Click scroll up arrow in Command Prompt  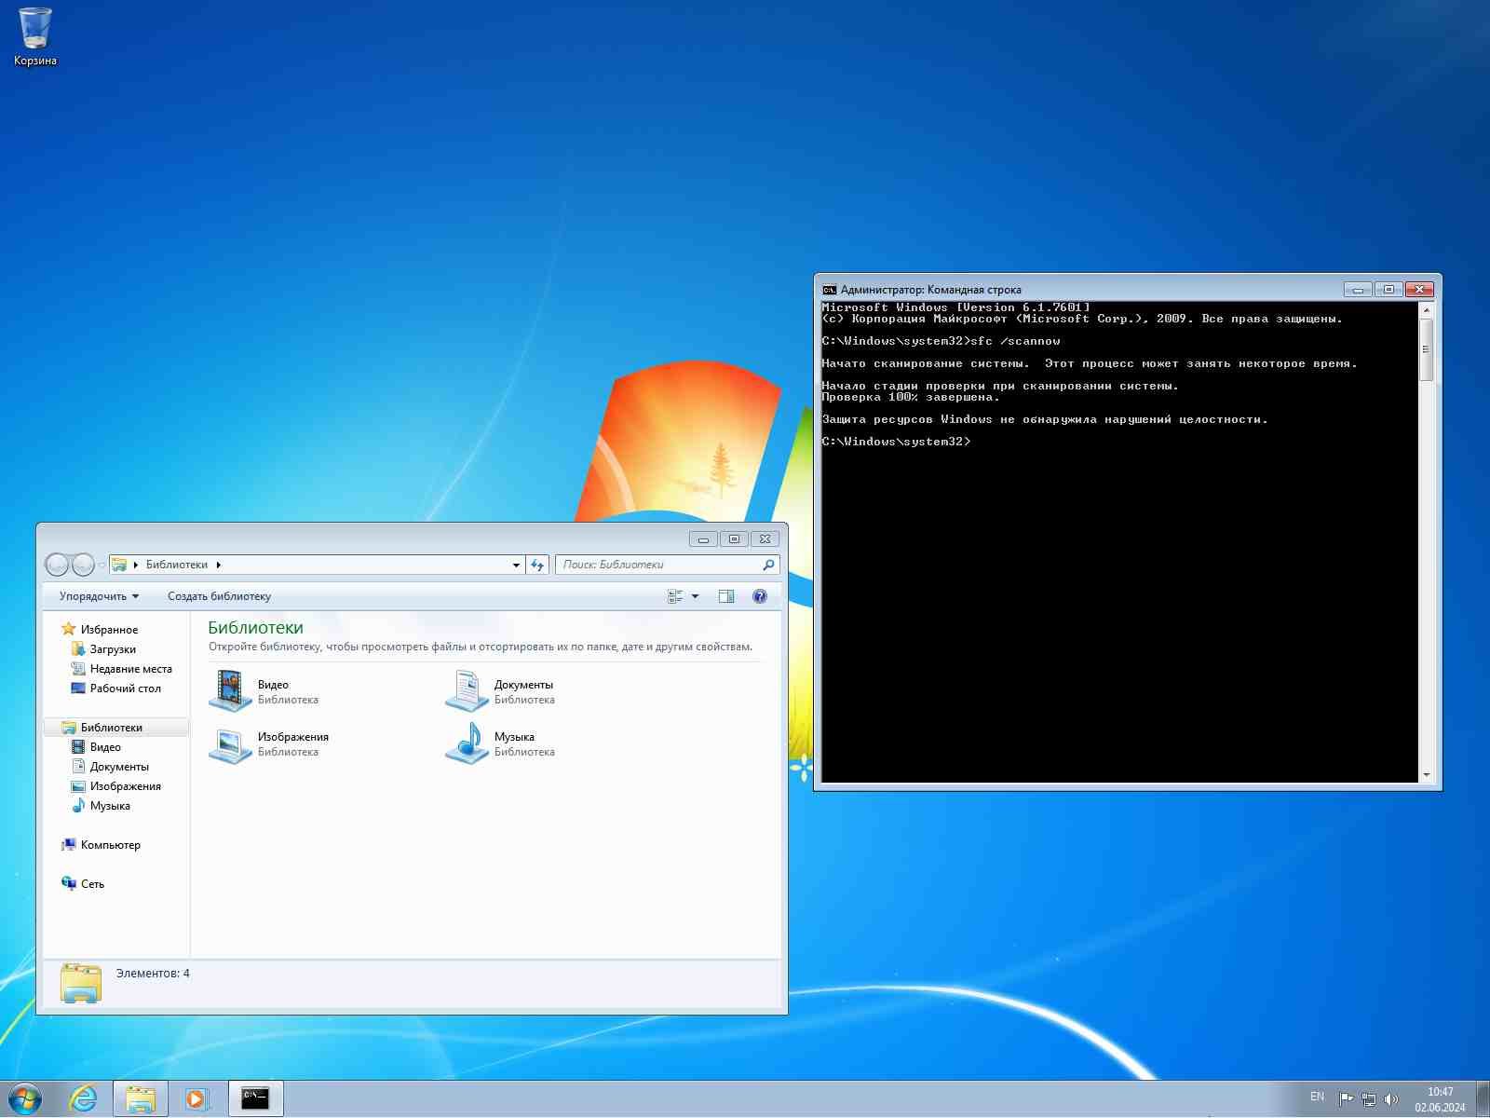(x=1426, y=310)
